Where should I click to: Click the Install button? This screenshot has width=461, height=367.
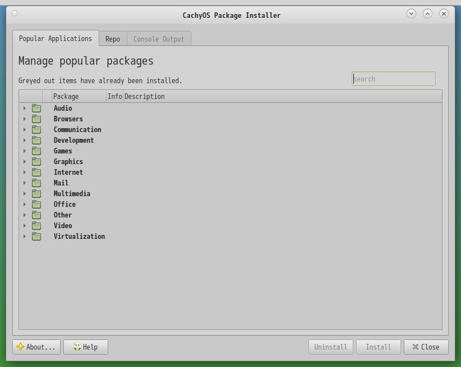pos(379,347)
